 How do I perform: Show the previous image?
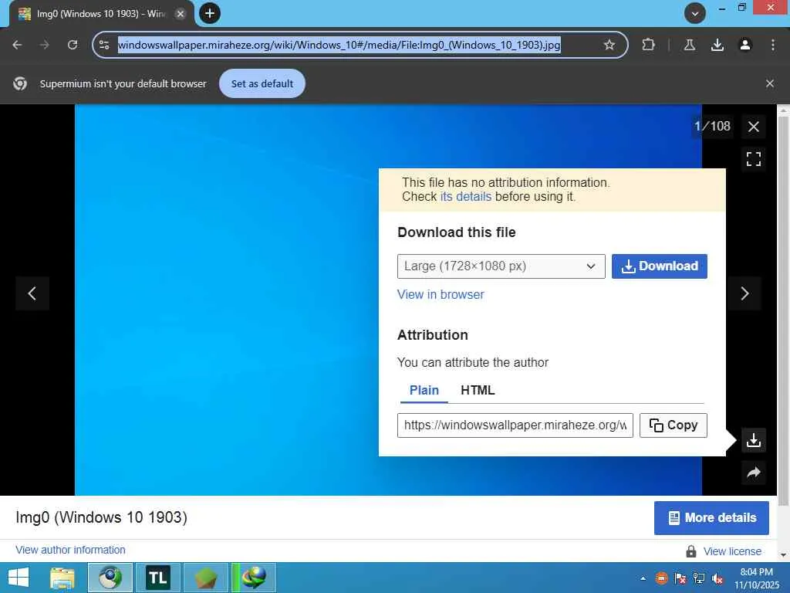click(32, 293)
